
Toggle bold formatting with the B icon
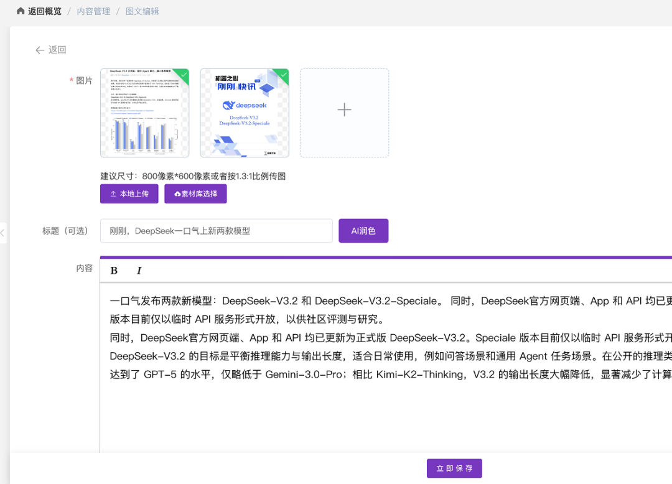[x=114, y=270]
